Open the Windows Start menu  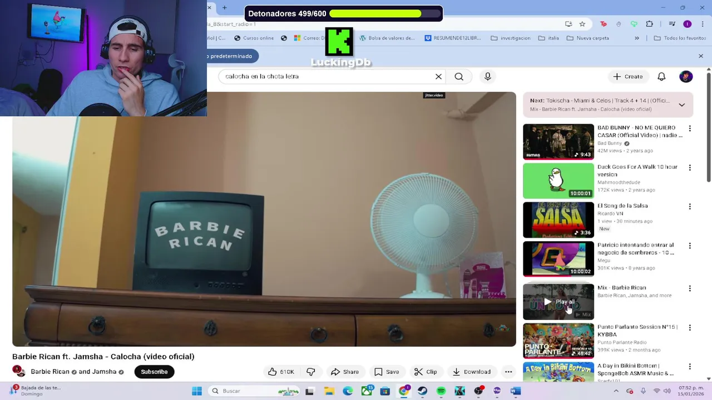pyautogui.click(x=197, y=391)
